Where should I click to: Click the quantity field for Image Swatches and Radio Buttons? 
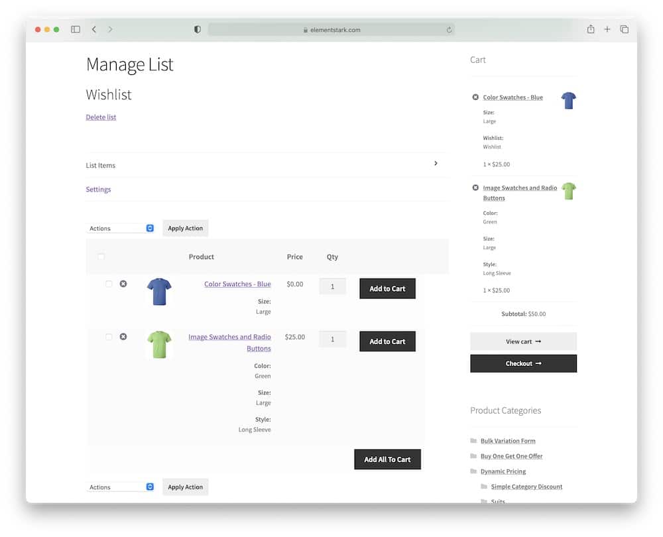point(332,339)
